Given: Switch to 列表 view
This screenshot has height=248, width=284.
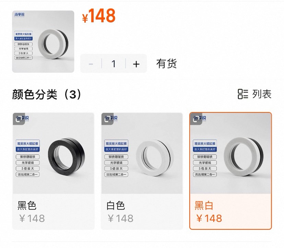Looking at the screenshot, I should click(262, 94).
